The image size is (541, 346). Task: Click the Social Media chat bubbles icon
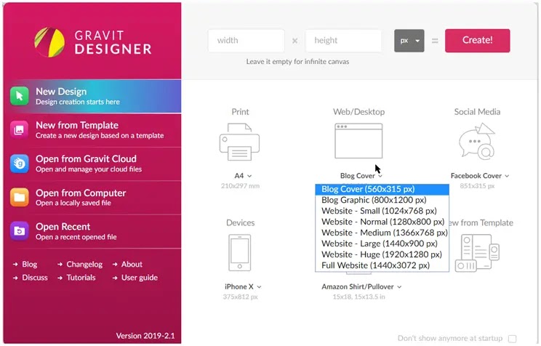(x=477, y=142)
